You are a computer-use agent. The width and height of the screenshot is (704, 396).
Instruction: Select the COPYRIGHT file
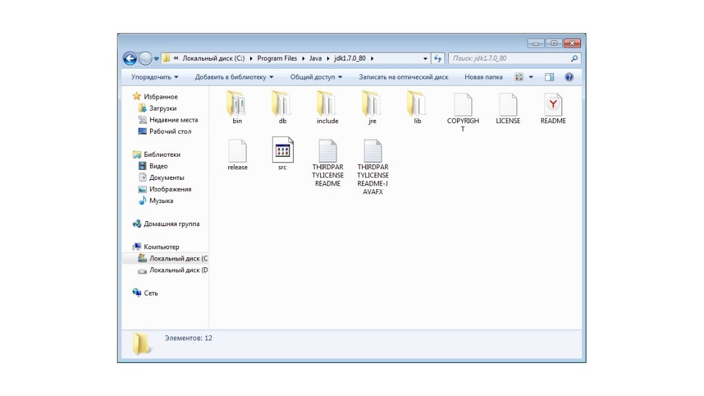(x=463, y=104)
